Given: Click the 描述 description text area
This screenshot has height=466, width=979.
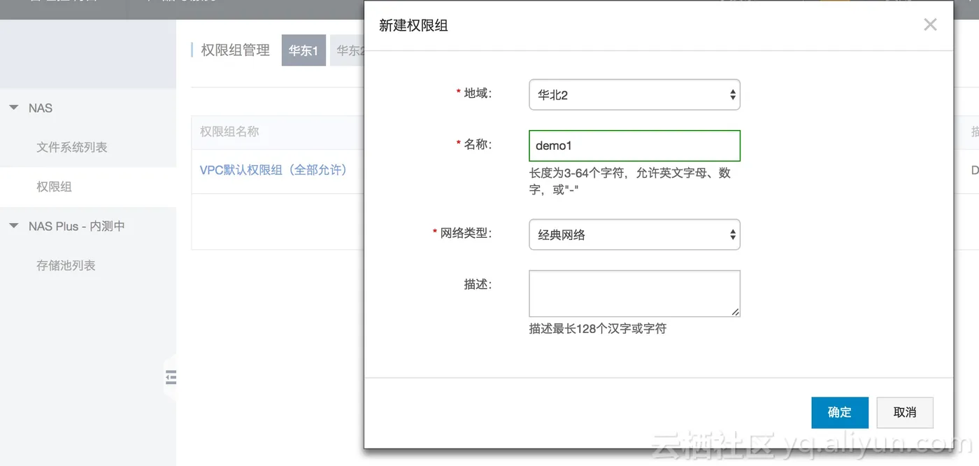Looking at the screenshot, I should pyautogui.click(x=634, y=294).
